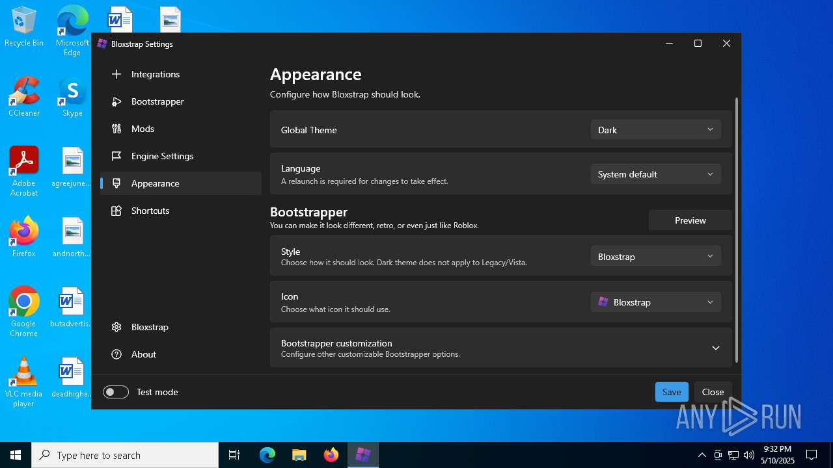
Task: Open Firefox from the taskbar
Action: coord(331,455)
